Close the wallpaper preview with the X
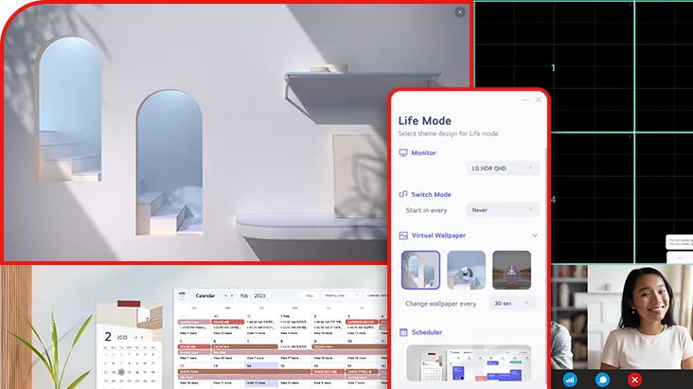693x389 pixels. [460, 12]
